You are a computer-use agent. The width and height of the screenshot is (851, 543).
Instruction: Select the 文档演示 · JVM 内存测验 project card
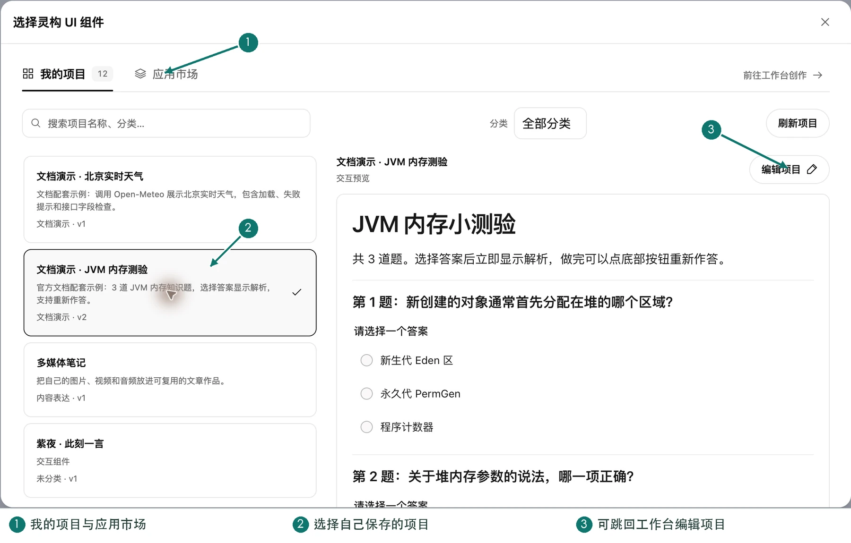170,293
